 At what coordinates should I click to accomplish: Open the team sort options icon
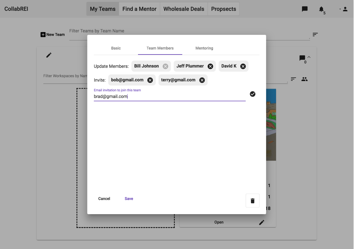click(315, 35)
